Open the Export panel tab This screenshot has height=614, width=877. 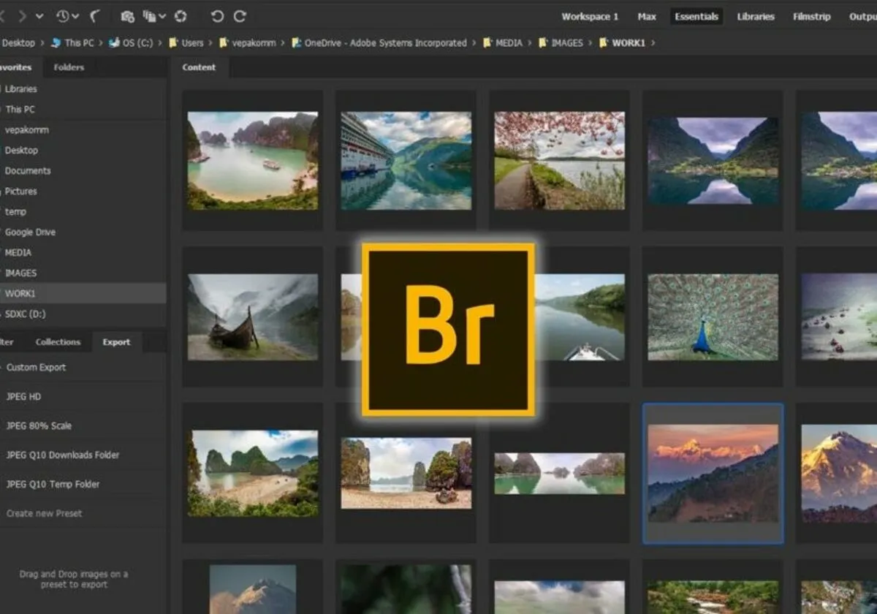click(116, 341)
